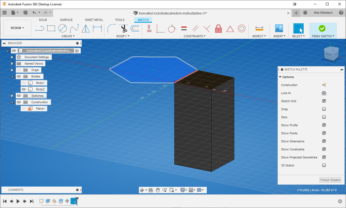The image size is (346, 208).
Task: Select the Rectangle tool in Create
Action: click(x=51, y=28)
